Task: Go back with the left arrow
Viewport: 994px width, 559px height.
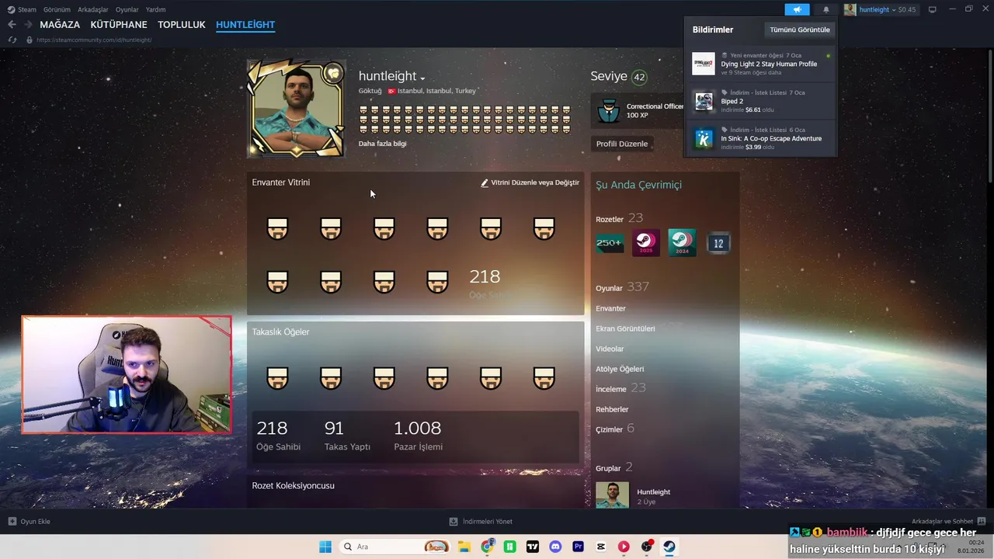Action: [x=12, y=25]
